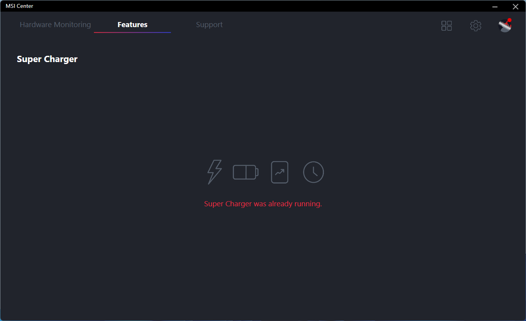Close the MSI Center window
526x321 pixels.
click(515, 6)
